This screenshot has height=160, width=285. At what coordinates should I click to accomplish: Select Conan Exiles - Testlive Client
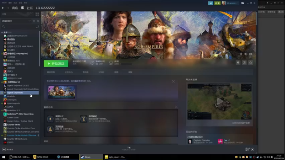20,121
